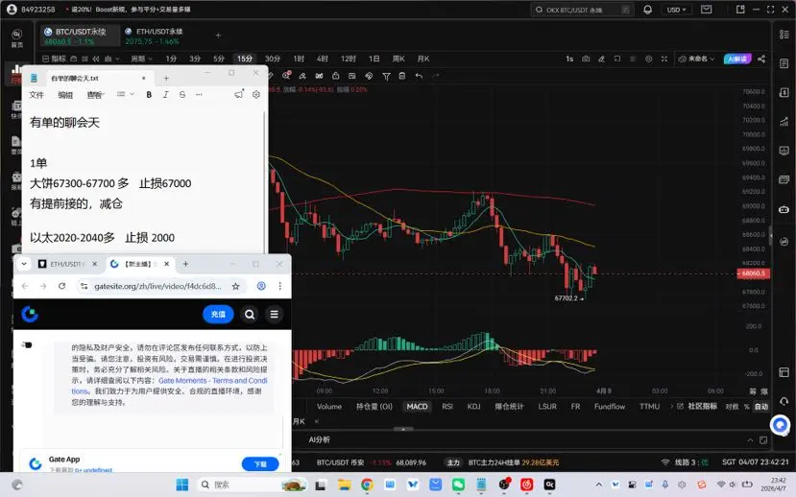796x497 pixels.
Task: Toggle the 对数 log scale option
Action: pyautogui.click(x=732, y=407)
